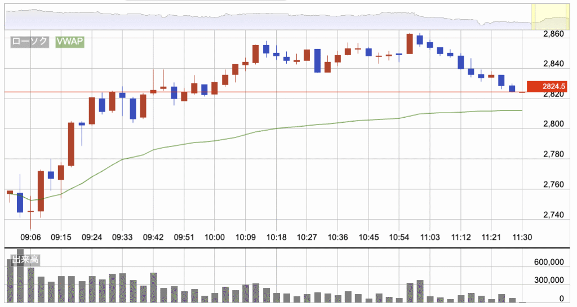Screen dimensions: 577x307
Task: Toggle the 出来高 volume legend label
Action: (23, 259)
